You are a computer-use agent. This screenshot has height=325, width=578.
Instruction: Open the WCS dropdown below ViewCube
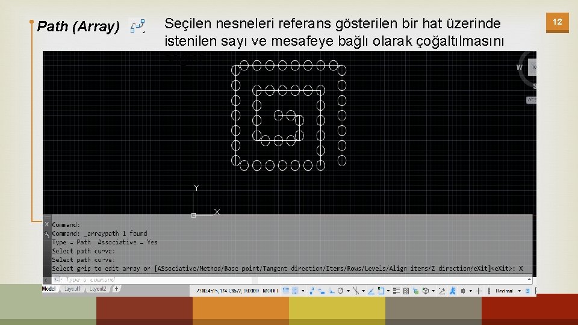(x=531, y=100)
